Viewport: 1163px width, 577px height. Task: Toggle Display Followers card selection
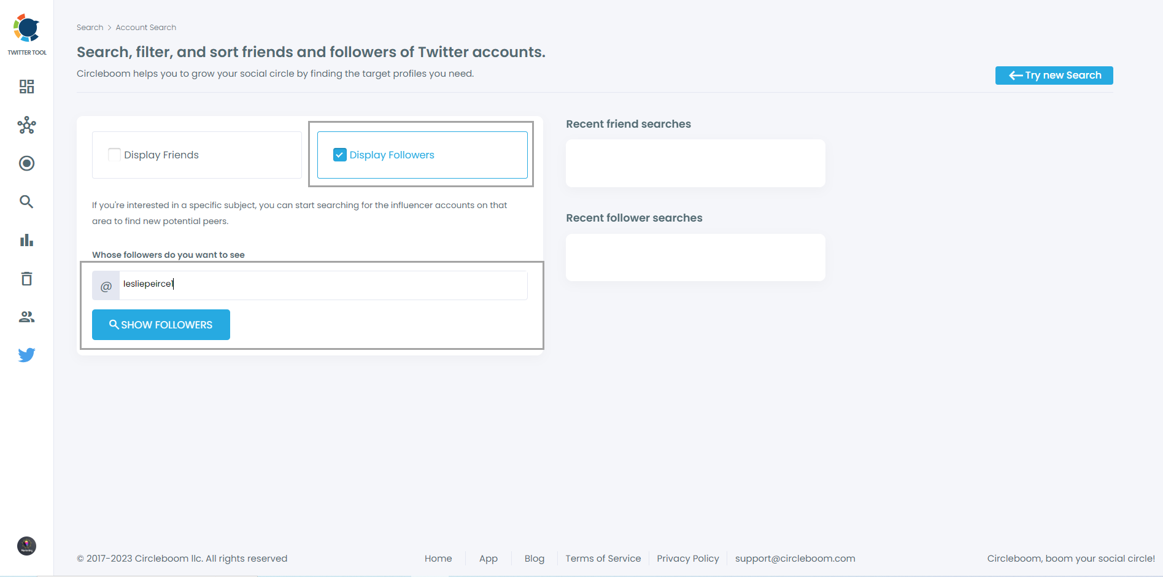point(422,155)
